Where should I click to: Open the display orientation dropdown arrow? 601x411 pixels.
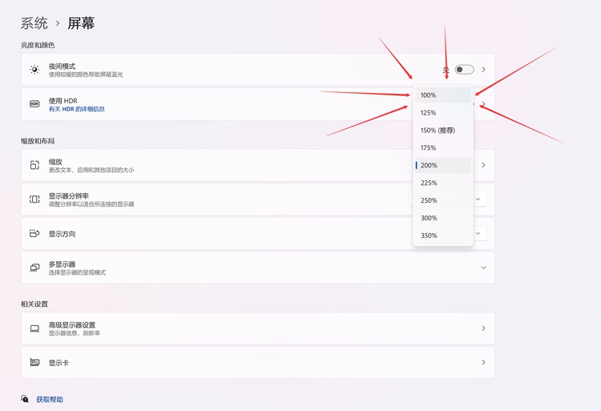point(478,234)
